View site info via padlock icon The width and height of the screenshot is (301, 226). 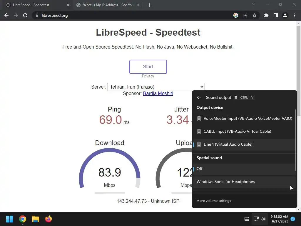coord(37,15)
